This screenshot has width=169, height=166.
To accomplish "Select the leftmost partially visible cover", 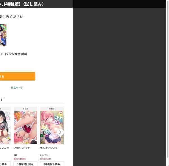I will click(5, 127).
